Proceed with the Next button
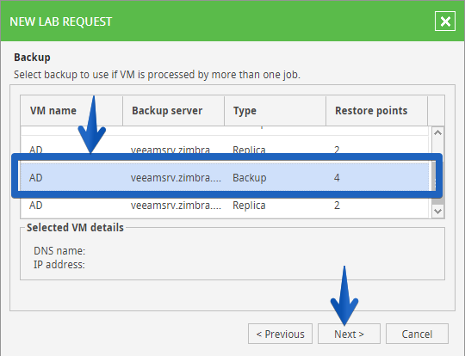 click(349, 334)
